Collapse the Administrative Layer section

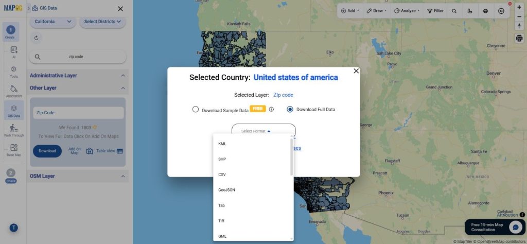[x=123, y=76]
